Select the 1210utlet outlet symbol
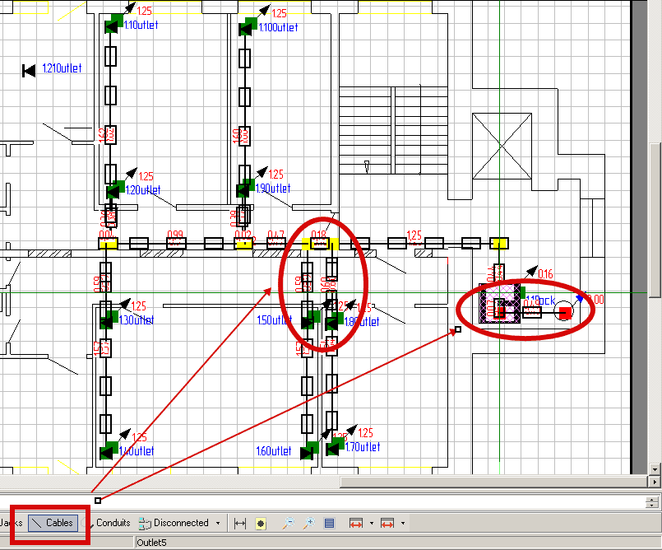The height and width of the screenshot is (550, 662). 29,70
